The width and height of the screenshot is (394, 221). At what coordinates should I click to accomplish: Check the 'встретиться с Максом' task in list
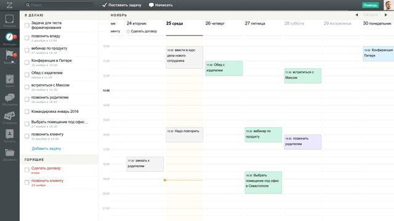click(27, 87)
